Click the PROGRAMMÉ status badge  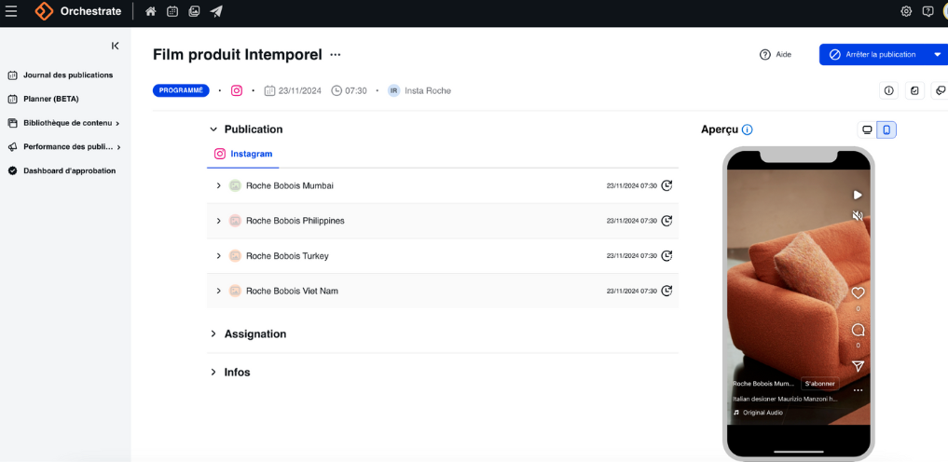[x=181, y=90]
